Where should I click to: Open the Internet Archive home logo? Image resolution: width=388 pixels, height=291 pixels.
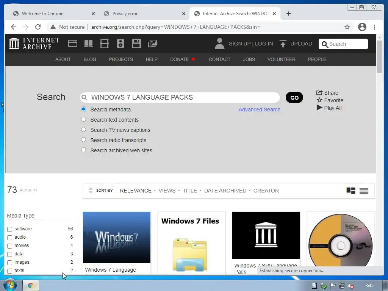pos(34,44)
